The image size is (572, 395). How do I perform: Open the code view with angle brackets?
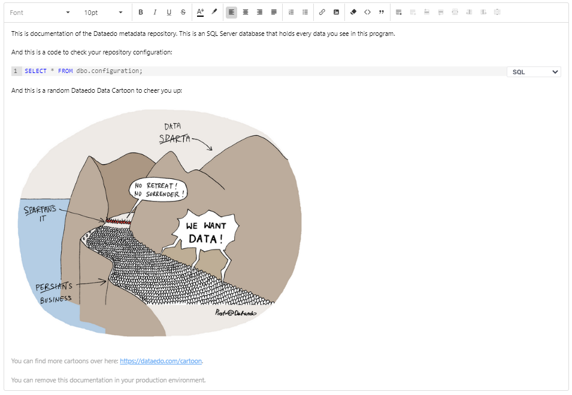(367, 12)
